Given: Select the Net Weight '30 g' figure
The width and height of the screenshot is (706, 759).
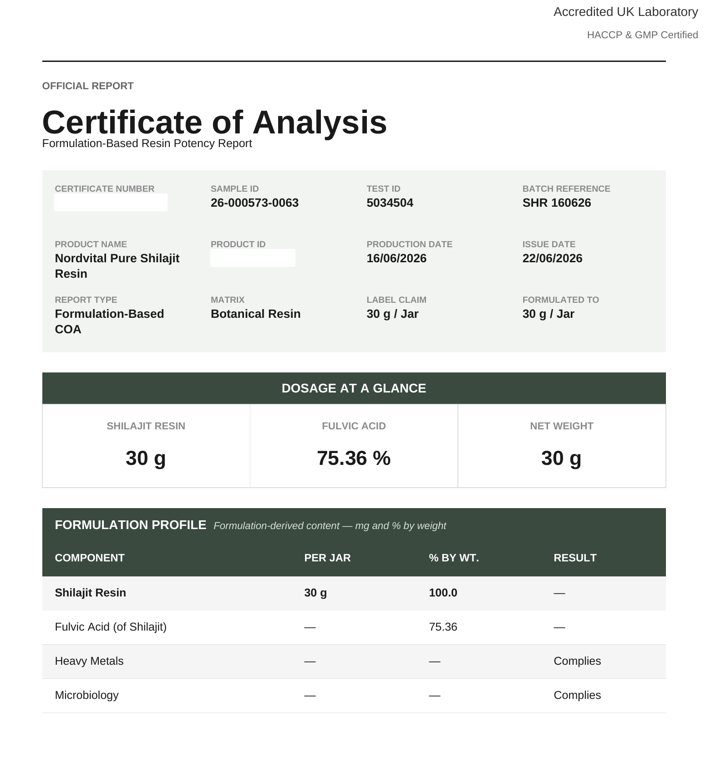Looking at the screenshot, I should click(561, 458).
